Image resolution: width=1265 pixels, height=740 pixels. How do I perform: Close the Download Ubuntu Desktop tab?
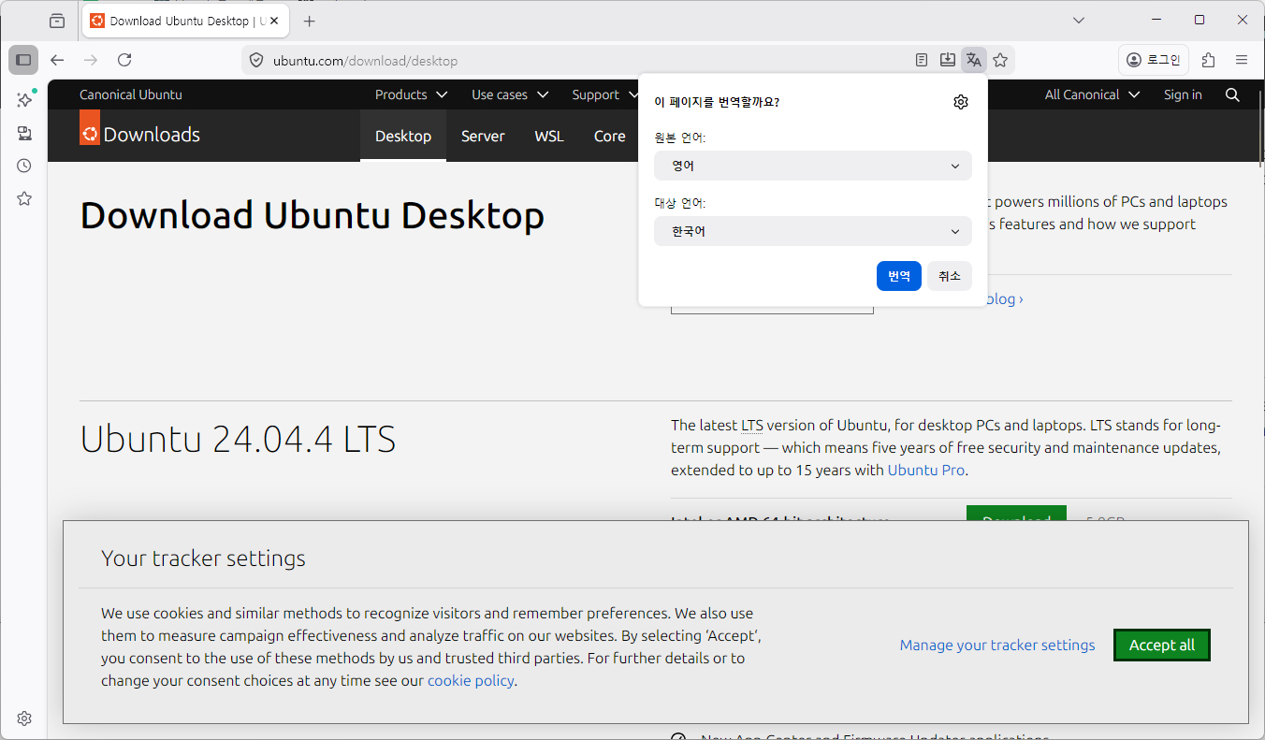point(273,21)
